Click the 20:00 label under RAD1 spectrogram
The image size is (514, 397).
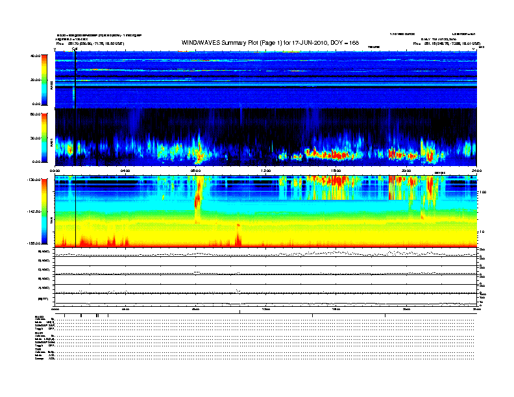tap(406, 171)
